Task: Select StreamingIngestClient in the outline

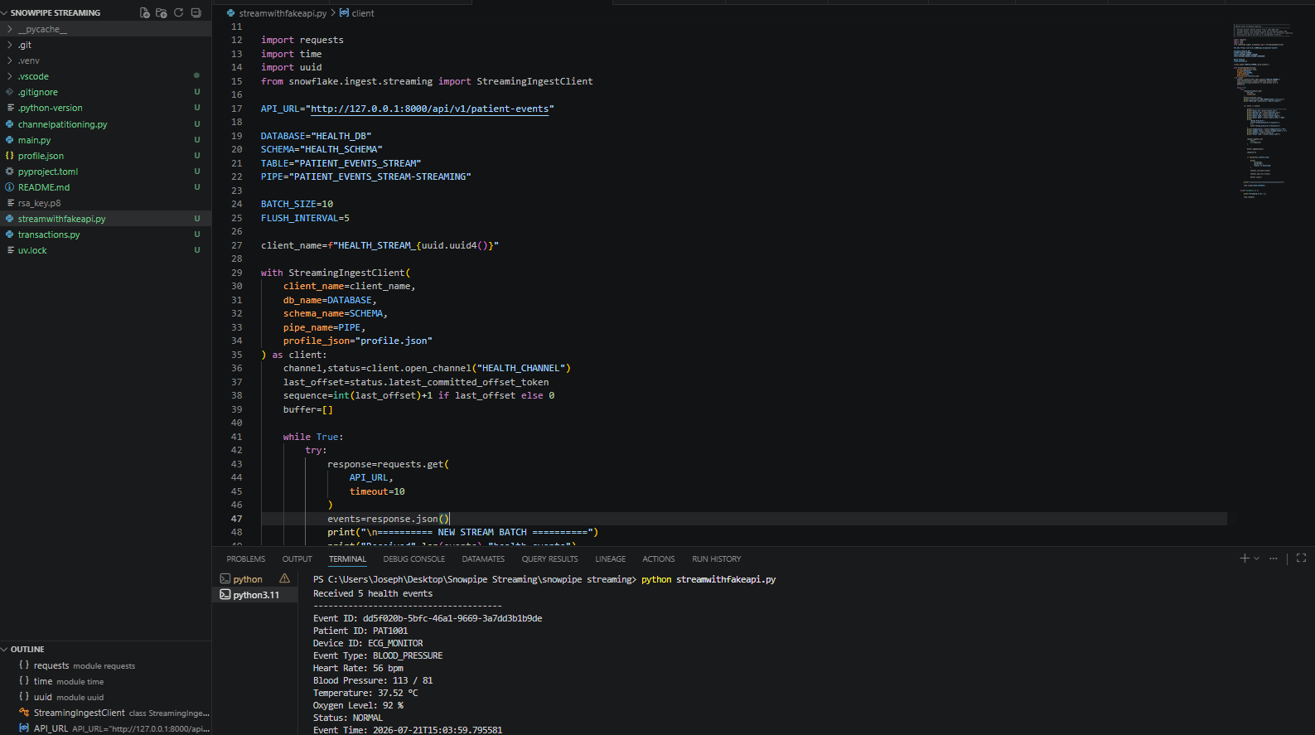Action: [80, 713]
